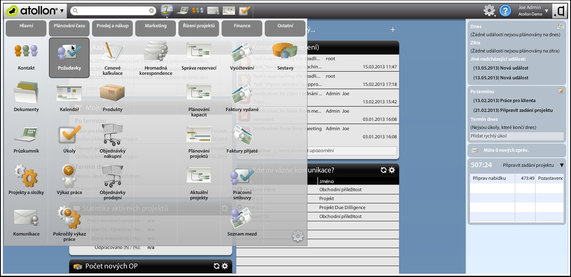Screen dimensions: 571x277
Task: Open the Výkaz práce module
Action: click(69, 177)
